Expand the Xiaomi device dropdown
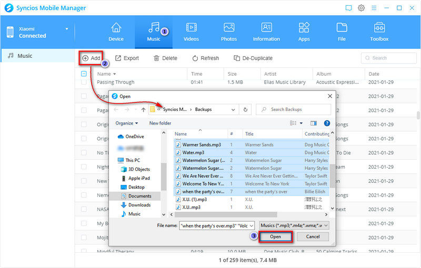 click(x=67, y=29)
